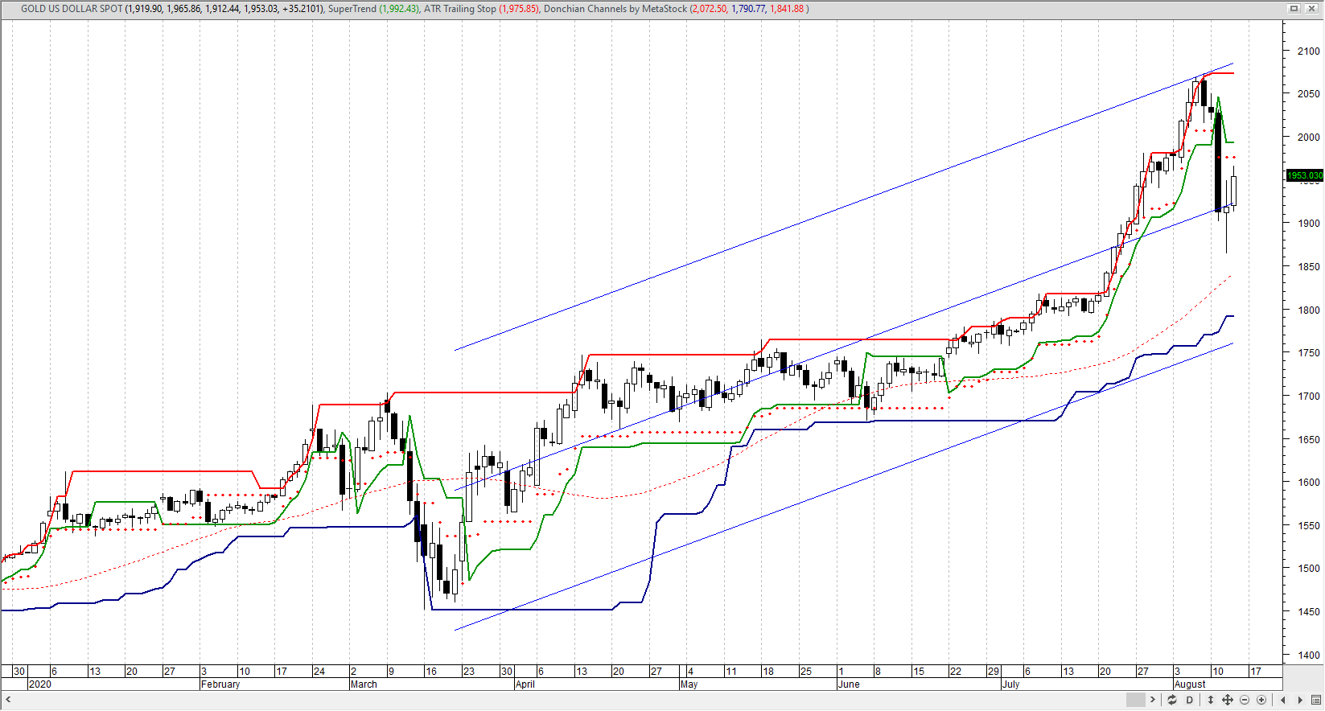The height and width of the screenshot is (711, 1325).
Task: Click the horizontal scrollbar right arrow
Action: coord(1154,700)
